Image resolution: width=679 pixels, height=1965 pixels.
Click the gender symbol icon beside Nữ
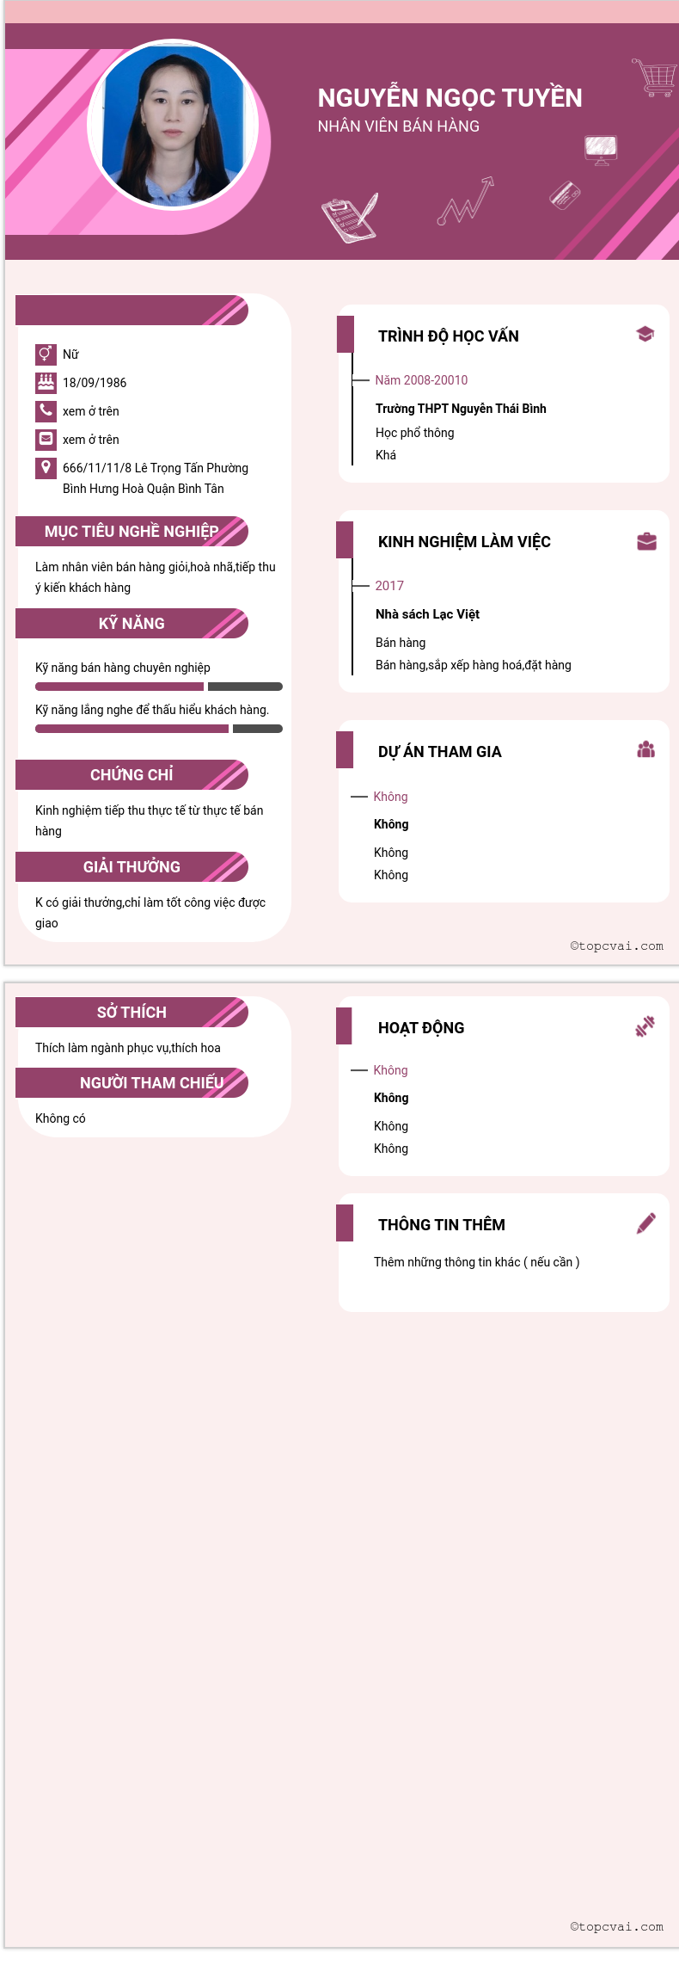[46, 354]
